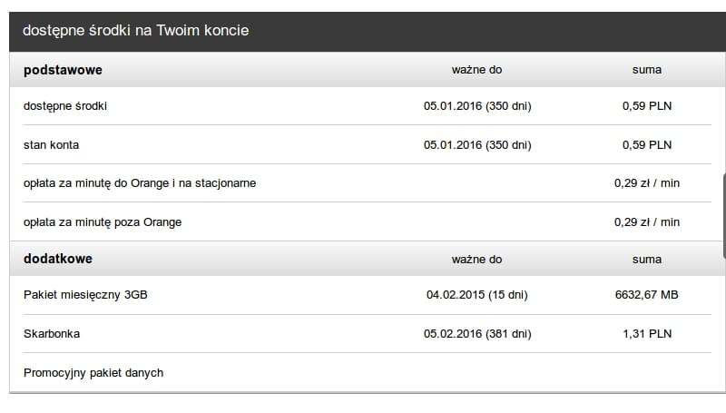The image size is (726, 413).
Task: Open the 'Pakiet miesięczny 3GB' entry
Action: coord(85,295)
